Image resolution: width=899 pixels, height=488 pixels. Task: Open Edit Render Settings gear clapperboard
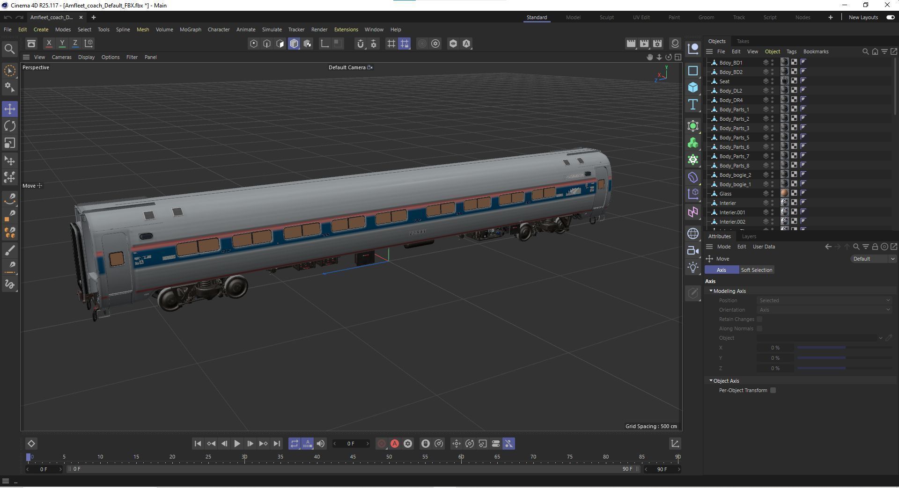(657, 44)
